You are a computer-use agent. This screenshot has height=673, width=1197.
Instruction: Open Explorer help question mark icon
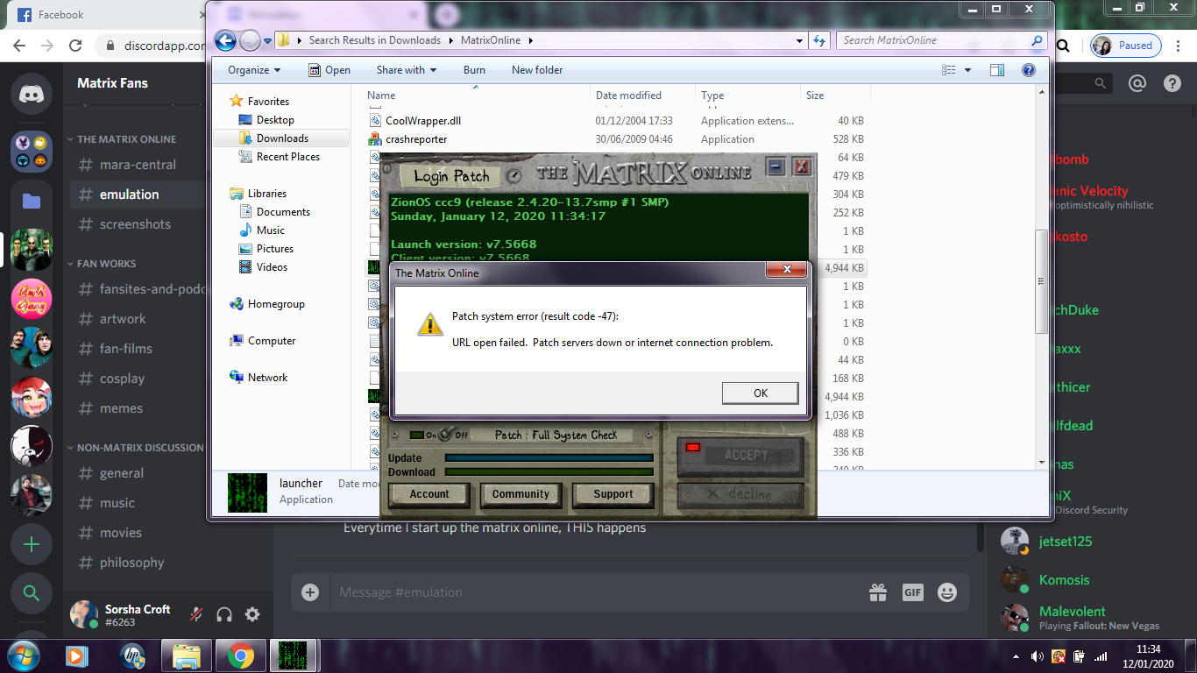pos(1029,70)
